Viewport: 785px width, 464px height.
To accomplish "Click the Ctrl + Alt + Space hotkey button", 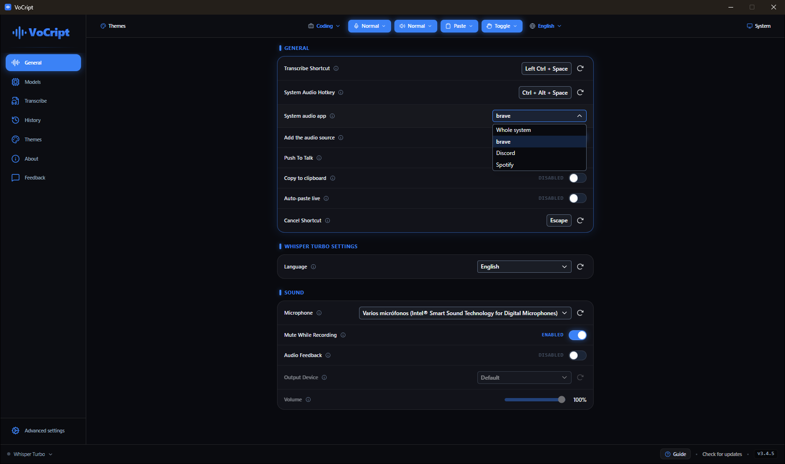I will tap(545, 93).
